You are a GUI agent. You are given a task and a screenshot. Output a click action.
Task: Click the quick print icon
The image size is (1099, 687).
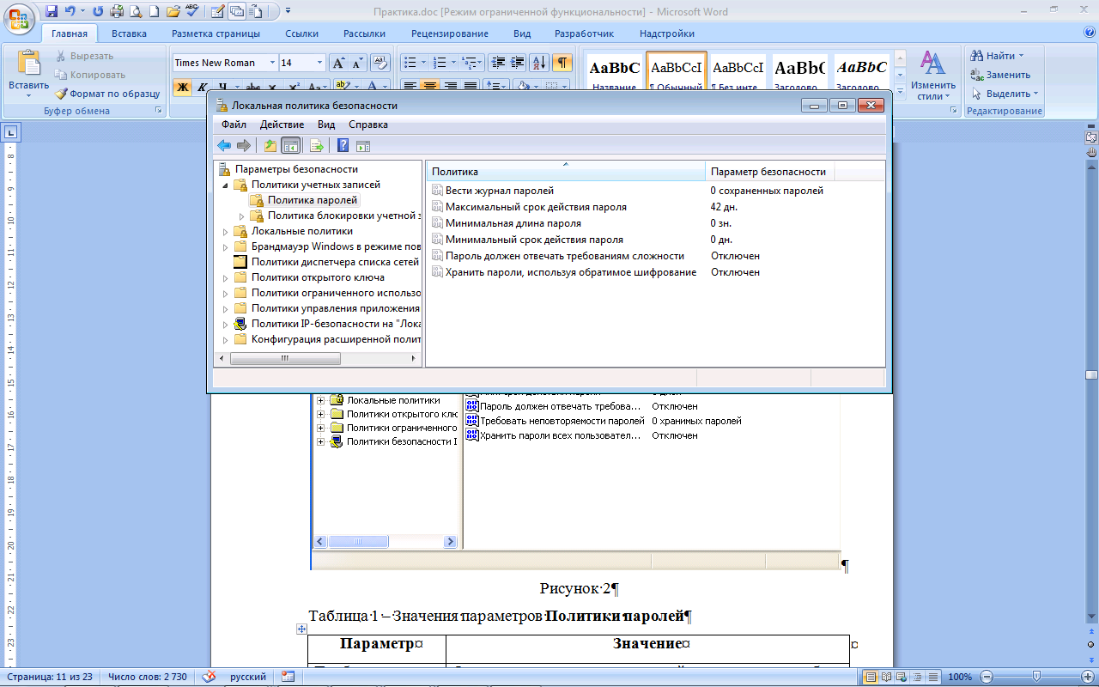[117, 12]
